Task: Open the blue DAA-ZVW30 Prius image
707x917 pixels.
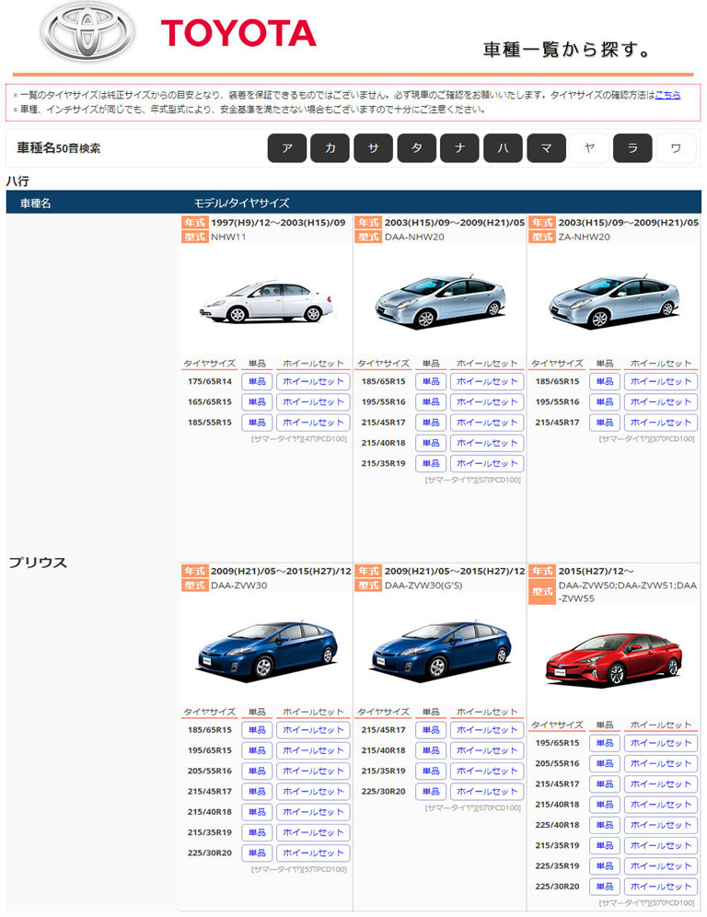Action: point(266,650)
